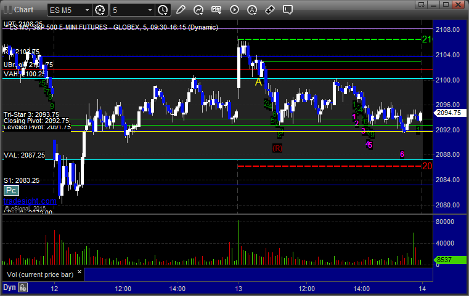Select the Vol (current price bar) label
469x296 pixels.
tap(40, 274)
